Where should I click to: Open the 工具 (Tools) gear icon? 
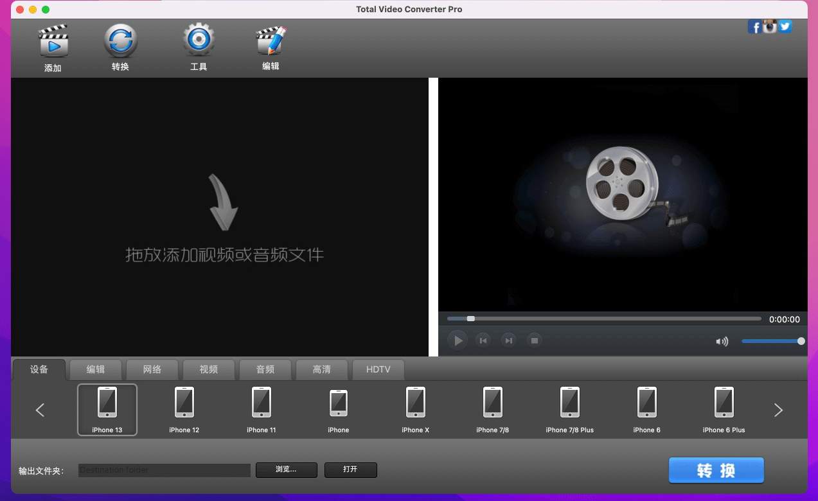(199, 40)
